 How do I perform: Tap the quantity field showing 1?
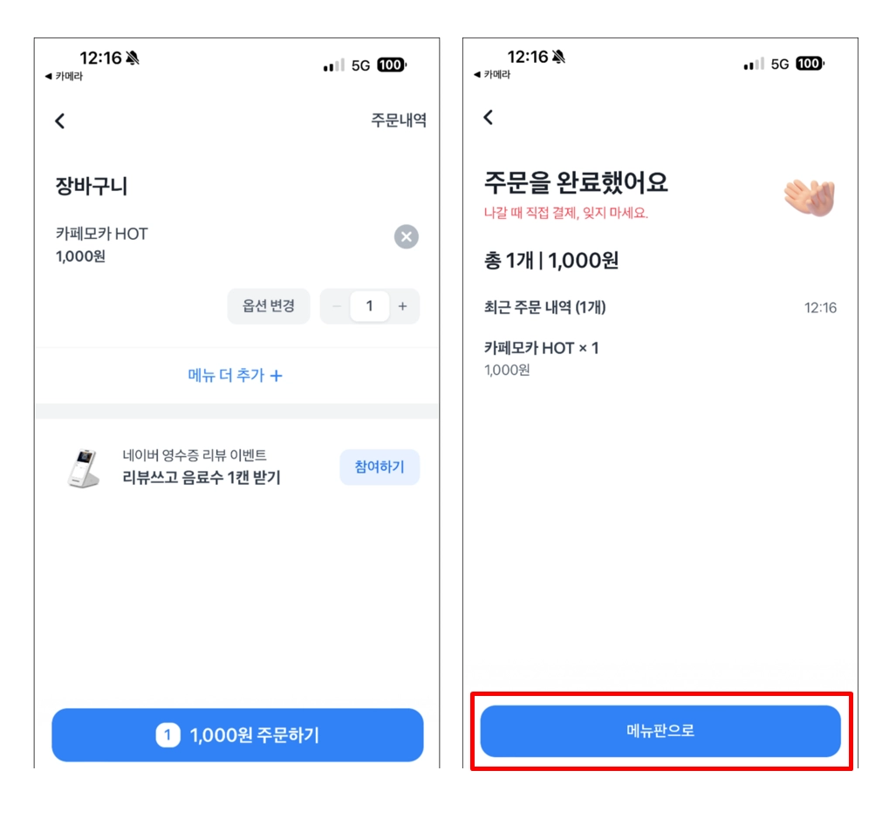[370, 306]
